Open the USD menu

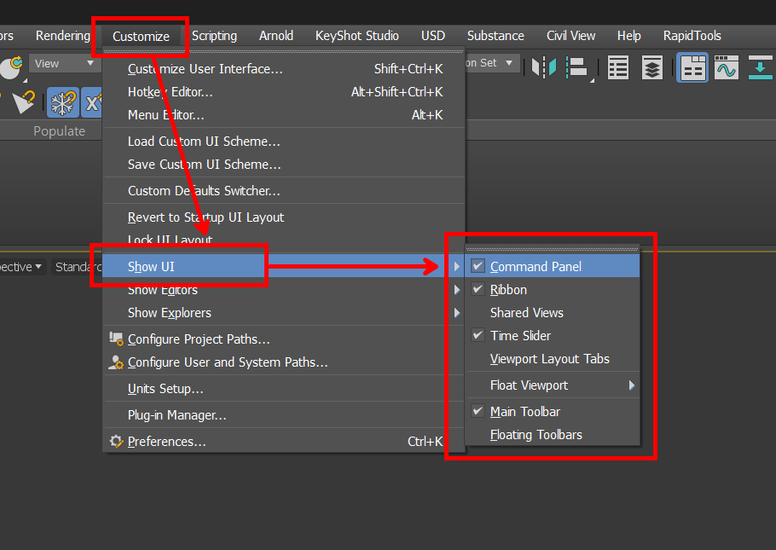pos(433,36)
